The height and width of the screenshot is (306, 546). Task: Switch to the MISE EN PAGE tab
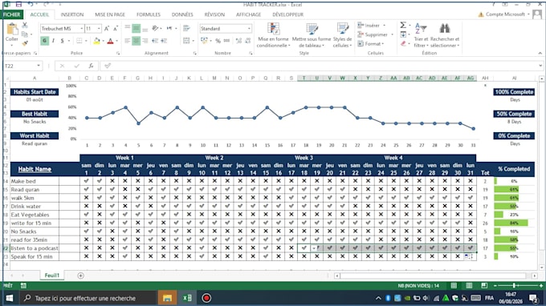[x=110, y=14]
